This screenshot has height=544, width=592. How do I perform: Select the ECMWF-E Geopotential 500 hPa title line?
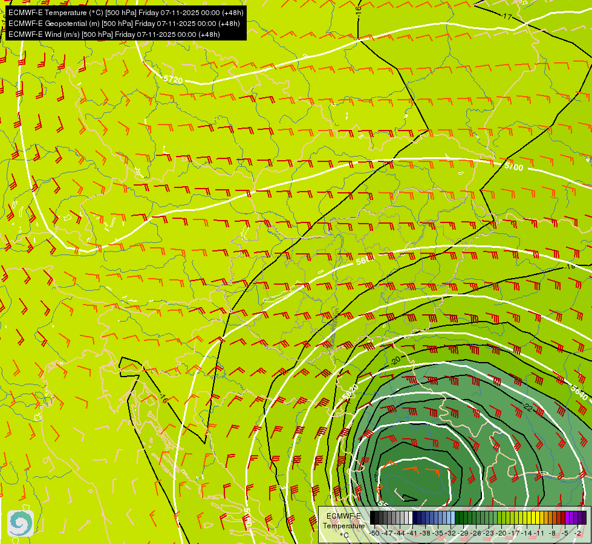point(124,24)
